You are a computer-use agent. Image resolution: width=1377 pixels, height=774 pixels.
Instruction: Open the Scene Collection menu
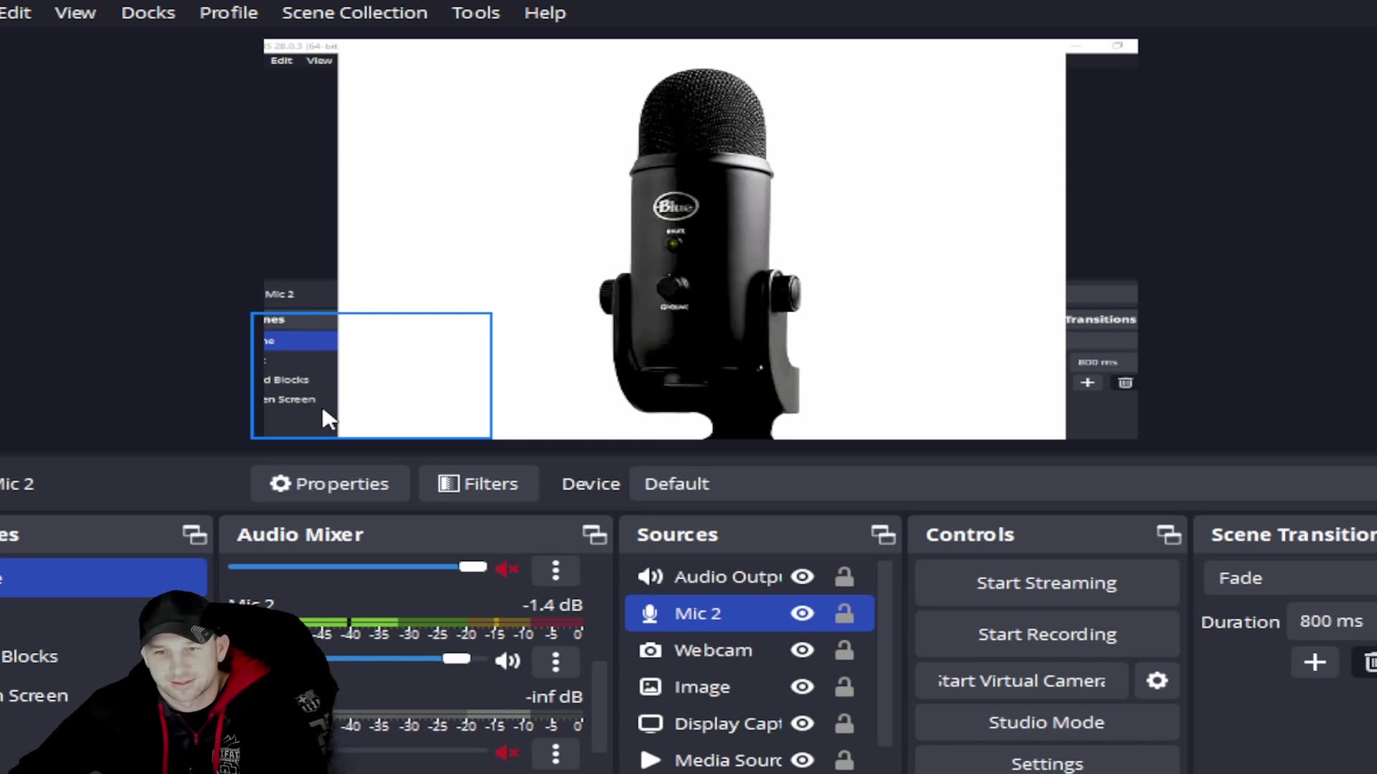(354, 12)
